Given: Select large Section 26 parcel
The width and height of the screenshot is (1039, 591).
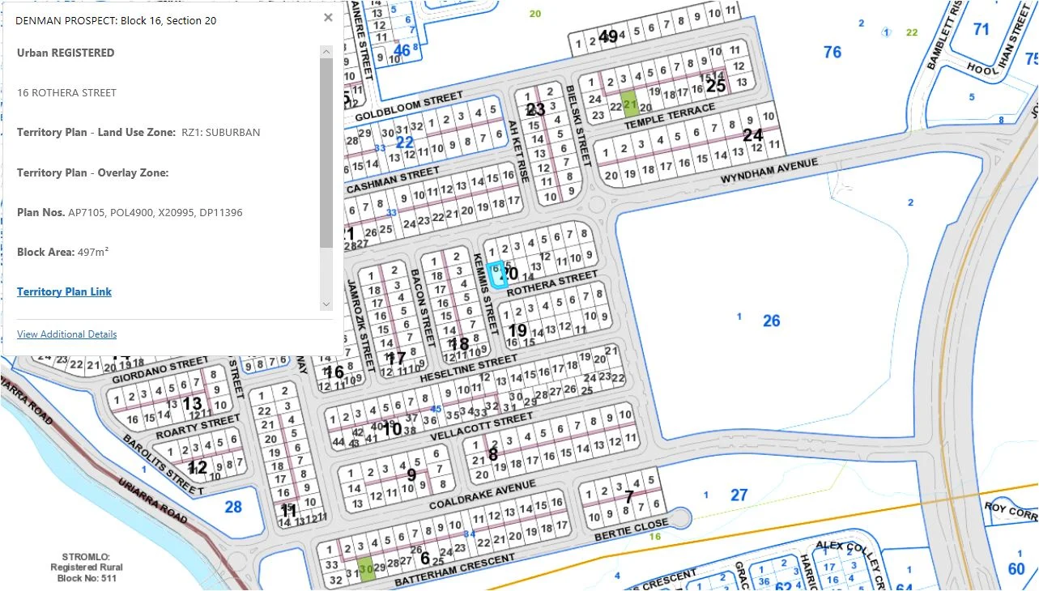Looking at the screenshot, I should (771, 321).
